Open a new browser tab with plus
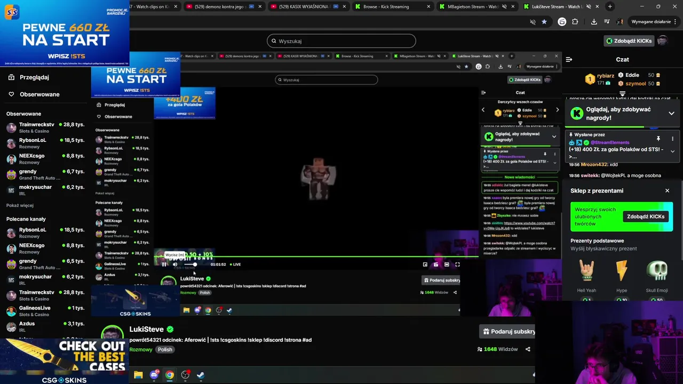This screenshot has width=683, height=384. pyautogui.click(x=610, y=6)
